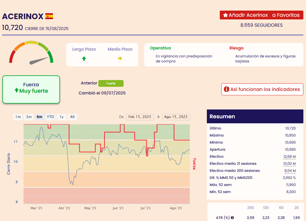Click the Largo Plazo label
Viewport: 306px width, 221px height.
[x=84, y=49]
